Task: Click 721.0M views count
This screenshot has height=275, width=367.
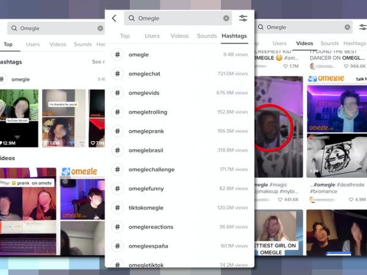Action: [232, 74]
